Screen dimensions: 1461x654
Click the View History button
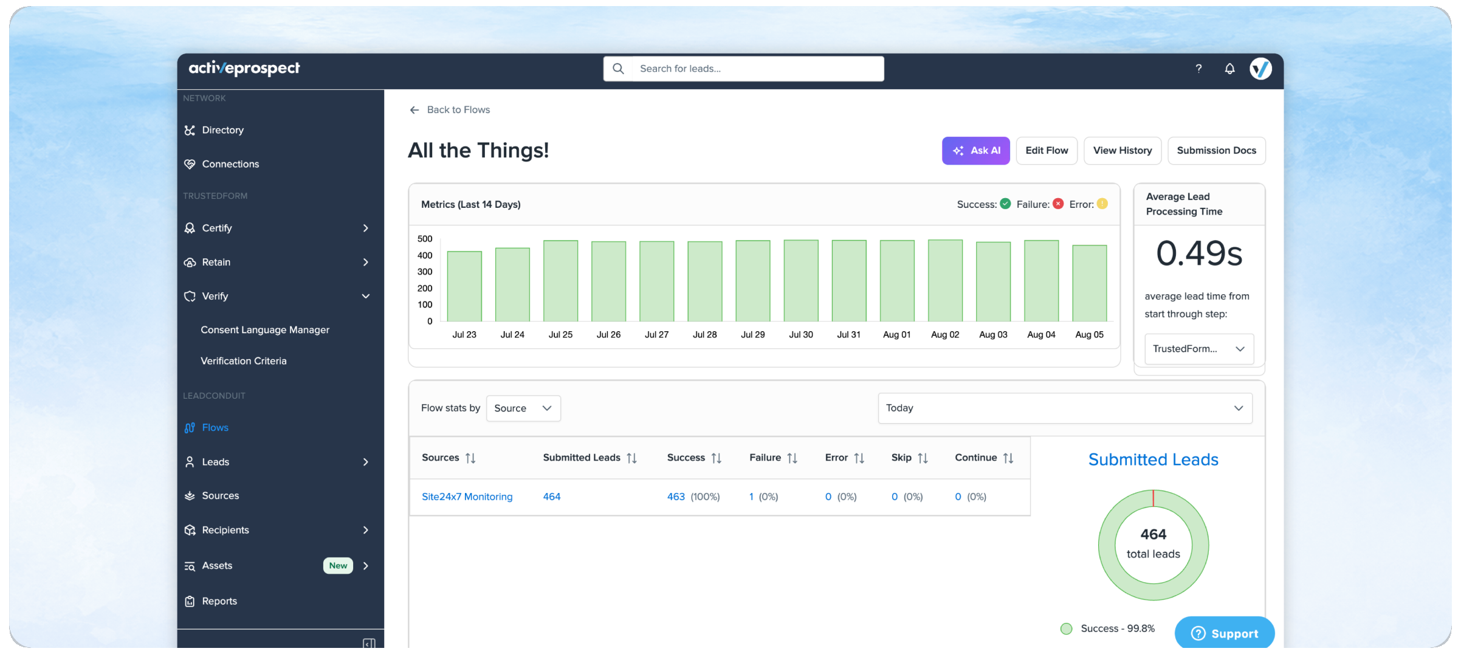(1122, 151)
